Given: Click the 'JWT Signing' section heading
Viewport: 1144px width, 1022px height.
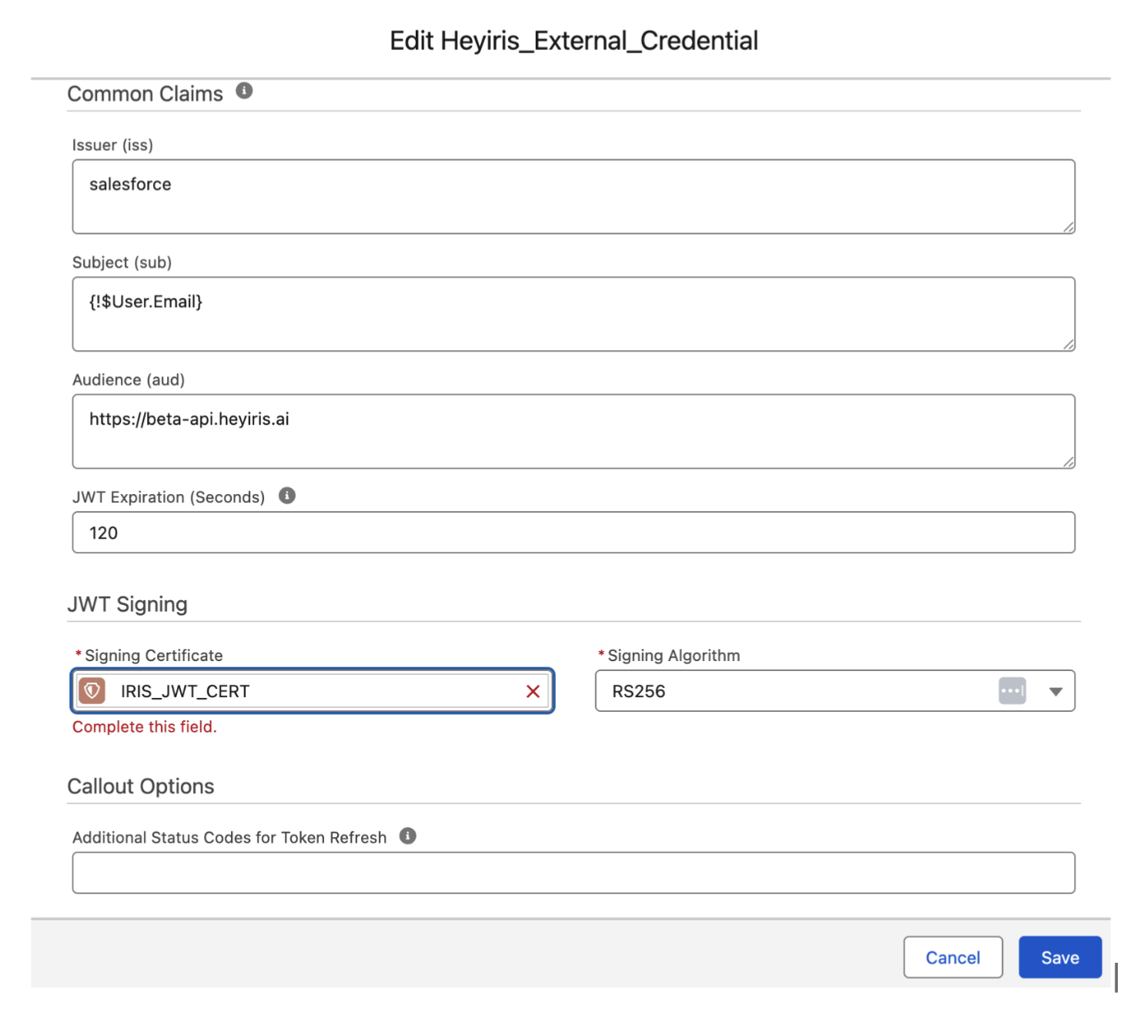Looking at the screenshot, I should point(128,604).
